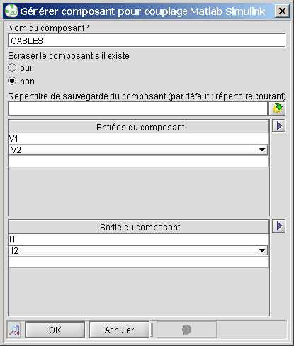Click the Nom du composant field containing CABLES
The height and width of the screenshot is (346, 294).
pyautogui.click(x=147, y=40)
